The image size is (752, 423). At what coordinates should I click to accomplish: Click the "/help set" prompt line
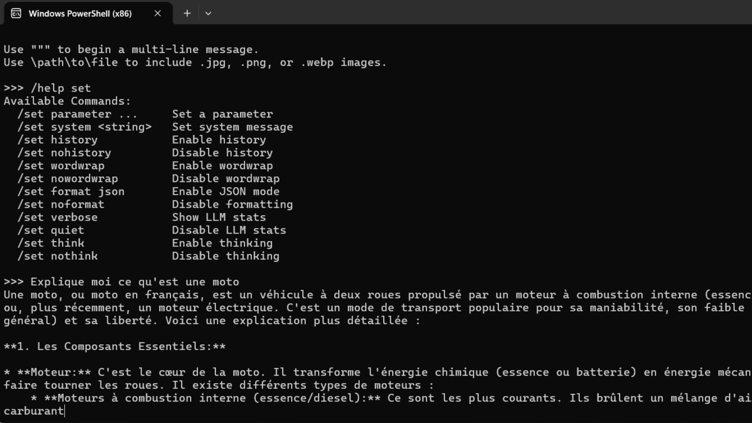pyautogui.click(x=60, y=88)
